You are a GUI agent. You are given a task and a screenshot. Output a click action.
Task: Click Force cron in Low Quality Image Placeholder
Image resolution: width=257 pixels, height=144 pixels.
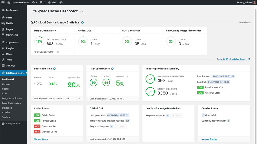[176, 115]
